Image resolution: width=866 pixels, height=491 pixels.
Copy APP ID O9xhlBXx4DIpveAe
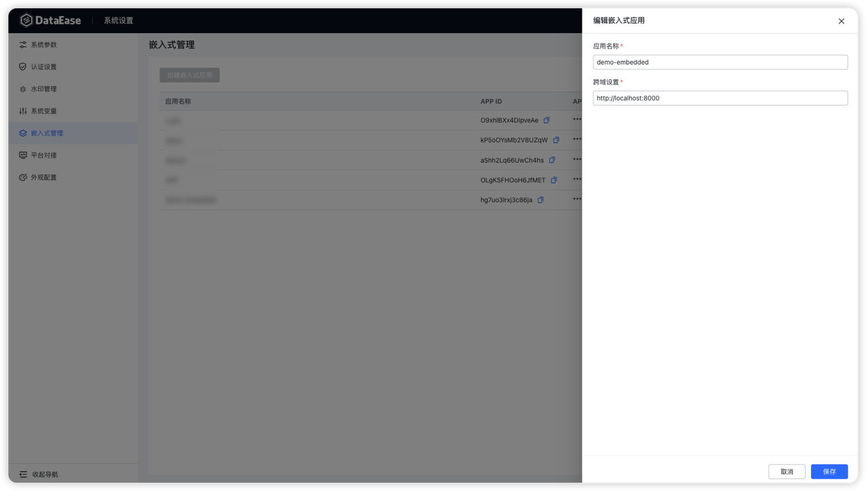(x=547, y=120)
